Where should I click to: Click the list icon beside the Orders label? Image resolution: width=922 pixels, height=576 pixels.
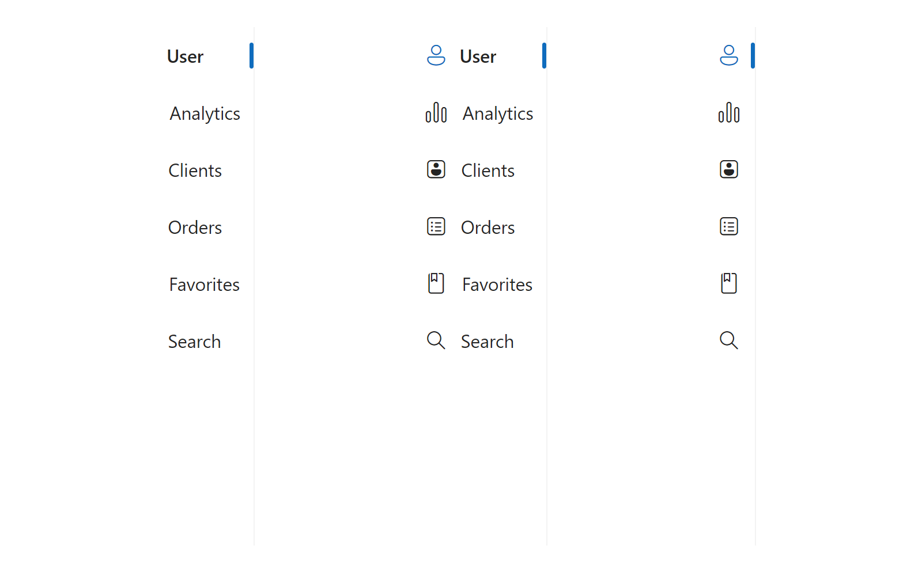(x=436, y=226)
